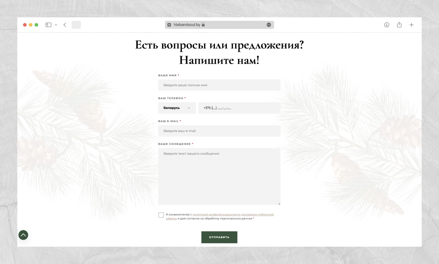Show downloads via the download icon
This screenshot has width=439, height=264.
(x=387, y=25)
